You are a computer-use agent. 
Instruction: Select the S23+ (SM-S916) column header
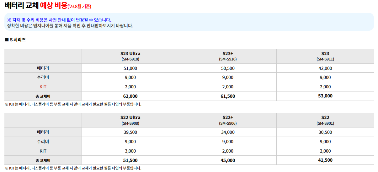point(228,56)
